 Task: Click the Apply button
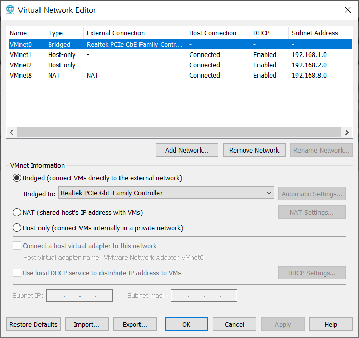283,324
